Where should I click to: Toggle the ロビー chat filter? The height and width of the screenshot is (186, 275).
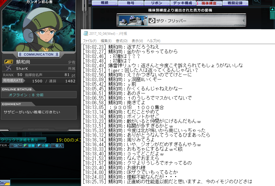tap(16, 146)
